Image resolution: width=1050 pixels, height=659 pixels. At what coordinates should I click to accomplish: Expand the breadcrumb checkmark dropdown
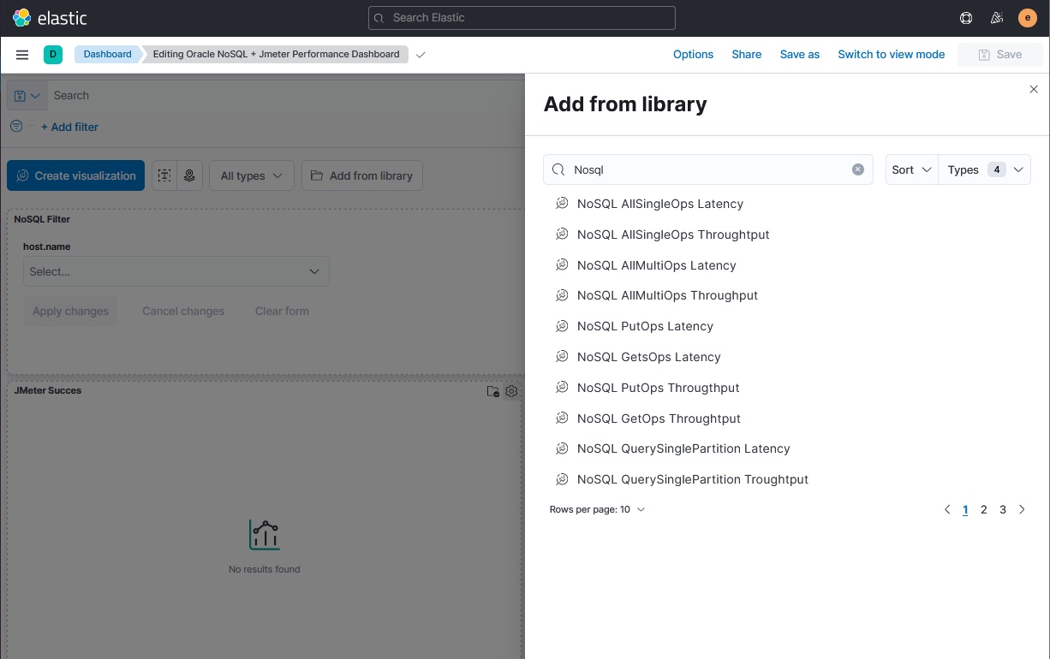[x=421, y=55]
